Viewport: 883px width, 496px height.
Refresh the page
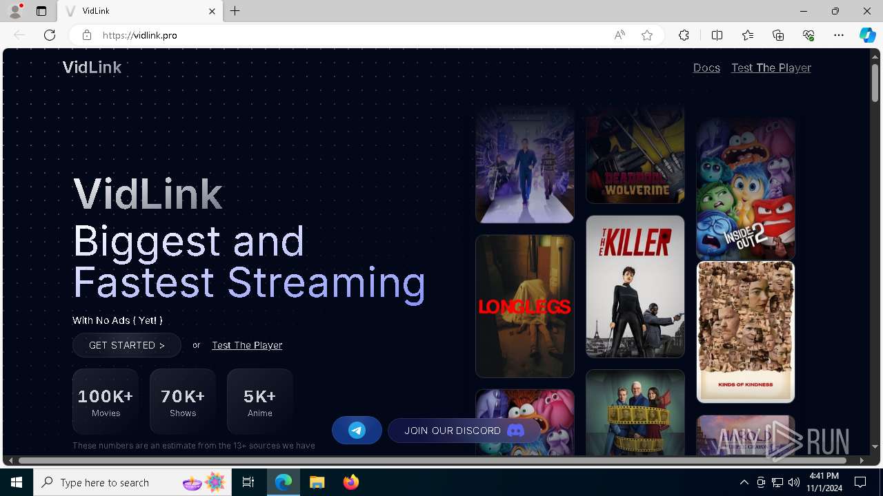[x=50, y=35]
